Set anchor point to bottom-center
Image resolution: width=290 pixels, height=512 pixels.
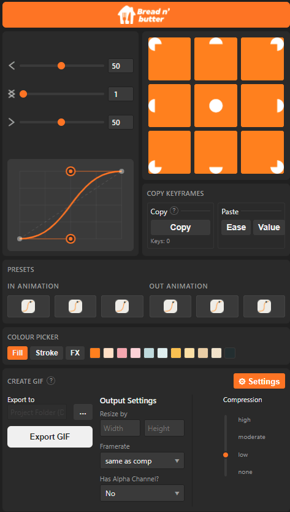tap(216, 152)
